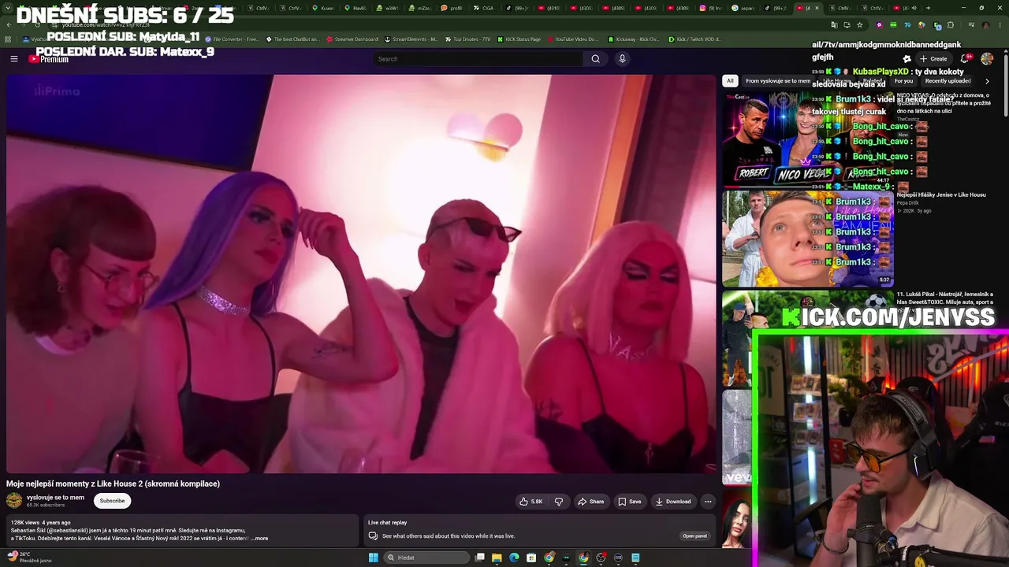Open the YouTube hamburger guide menu
This screenshot has width=1009, height=567.
click(13, 59)
